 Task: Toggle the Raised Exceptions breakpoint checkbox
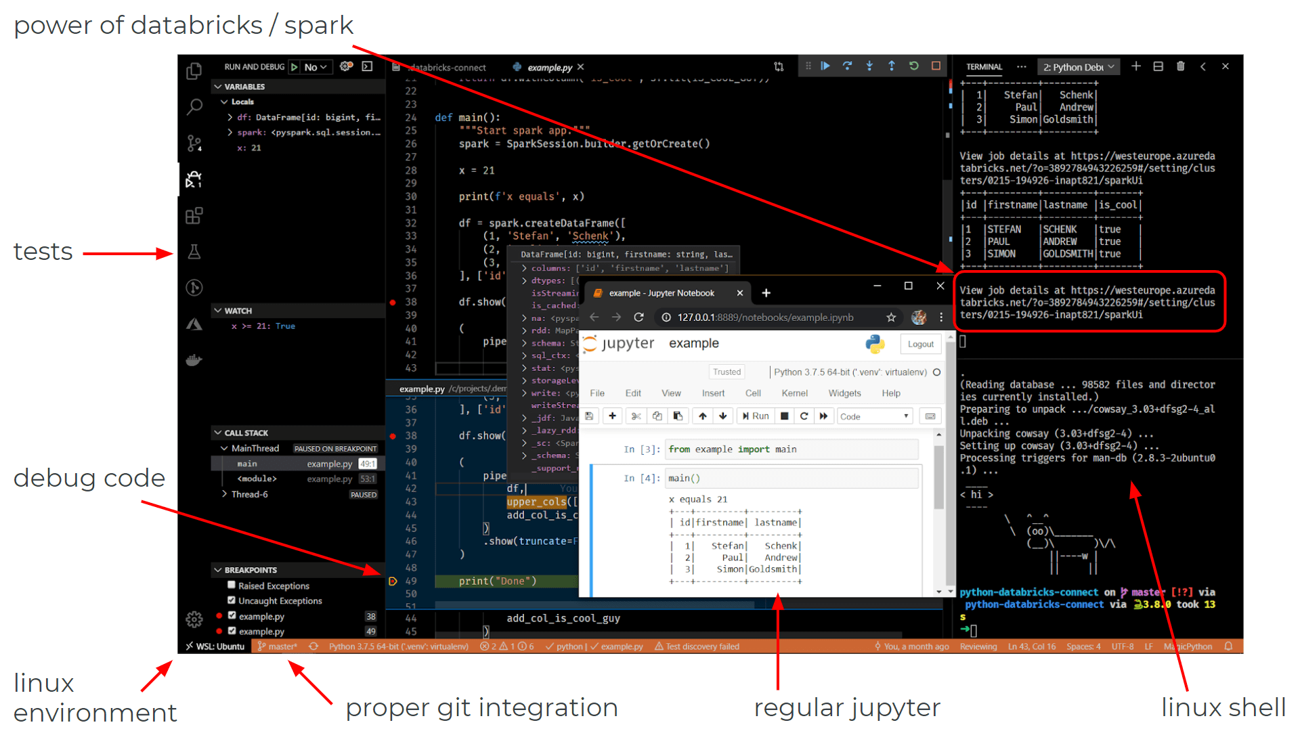click(x=231, y=585)
